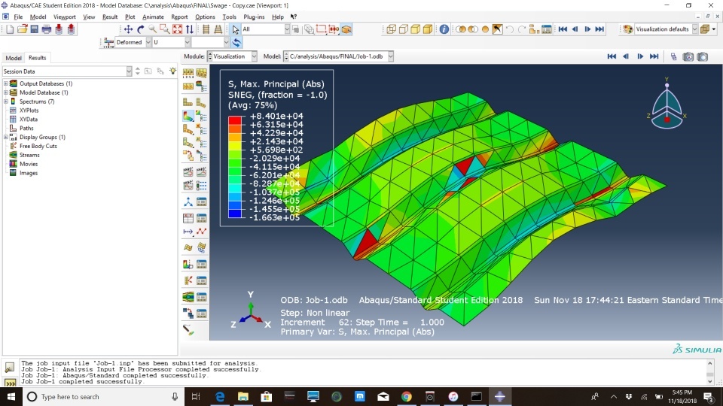
Task: Open file using the folder icon
Action: coord(22,29)
